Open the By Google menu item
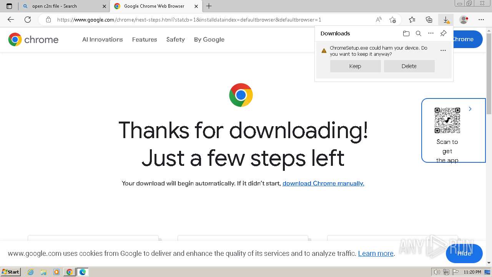 [x=209, y=39]
